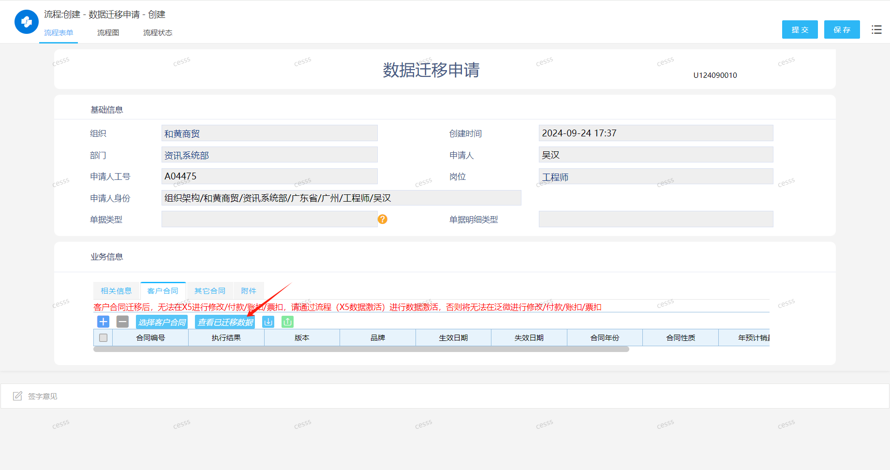The image size is (890, 470).
Task: Click the 基础信息 section heading
Action: (107, 110)
